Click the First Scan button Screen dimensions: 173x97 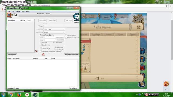pos(43,20)
